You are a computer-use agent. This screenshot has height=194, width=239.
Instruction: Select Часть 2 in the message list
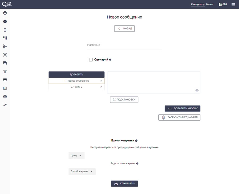[76, 87]
